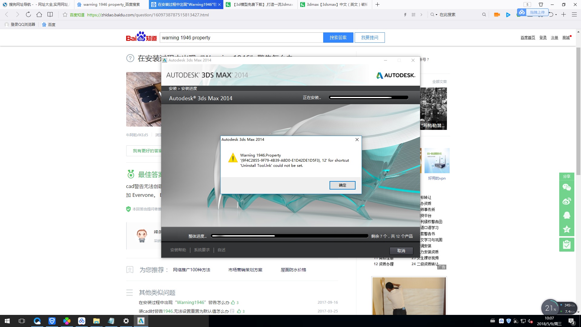Viewport: 581px width, 327px height.
Task: Open 屋面防水价格 recommendation
Action: [x=294, y=270]
